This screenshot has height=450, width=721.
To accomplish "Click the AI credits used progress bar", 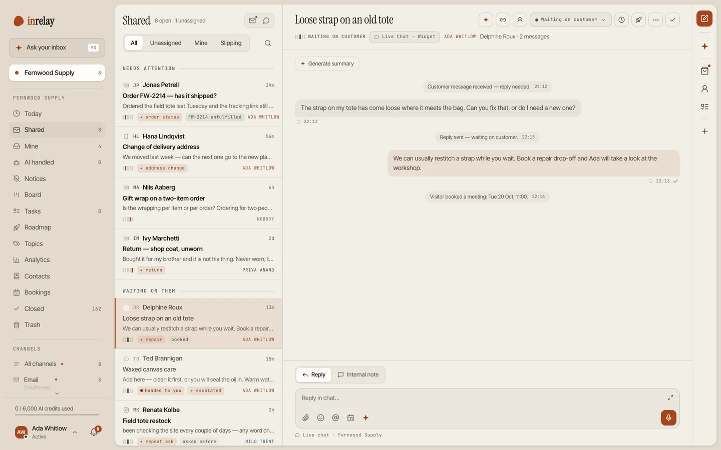I will point(57,414).
